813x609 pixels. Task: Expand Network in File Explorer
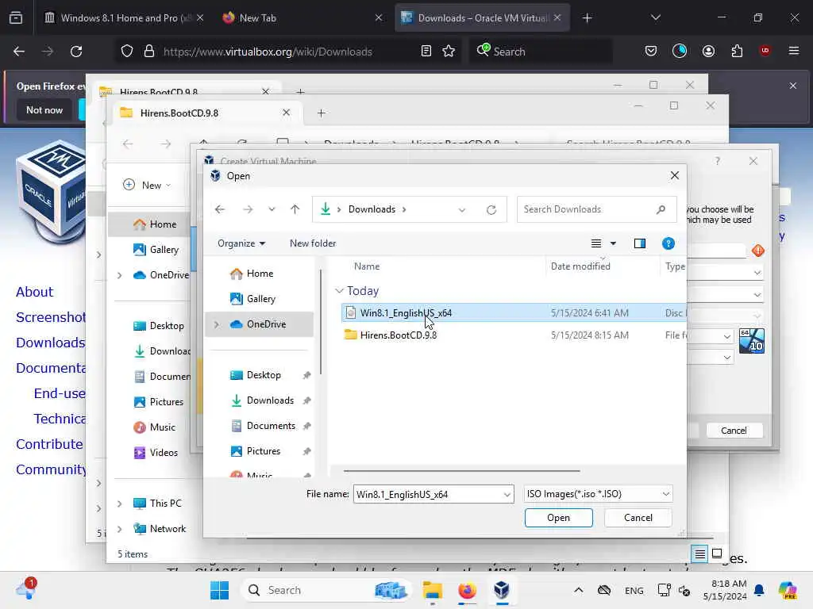coord(119,529)
